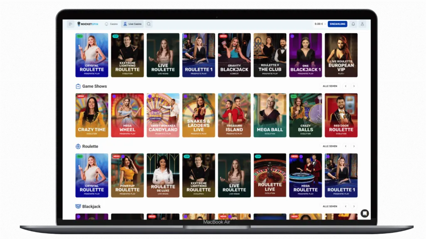
Task: Launch the Gravity Blackjack game
Action: pos(234,55)
